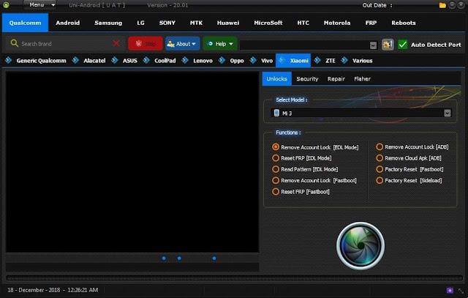Switch to the Android tab
The image size is (468, 298).
pos(68,23)
